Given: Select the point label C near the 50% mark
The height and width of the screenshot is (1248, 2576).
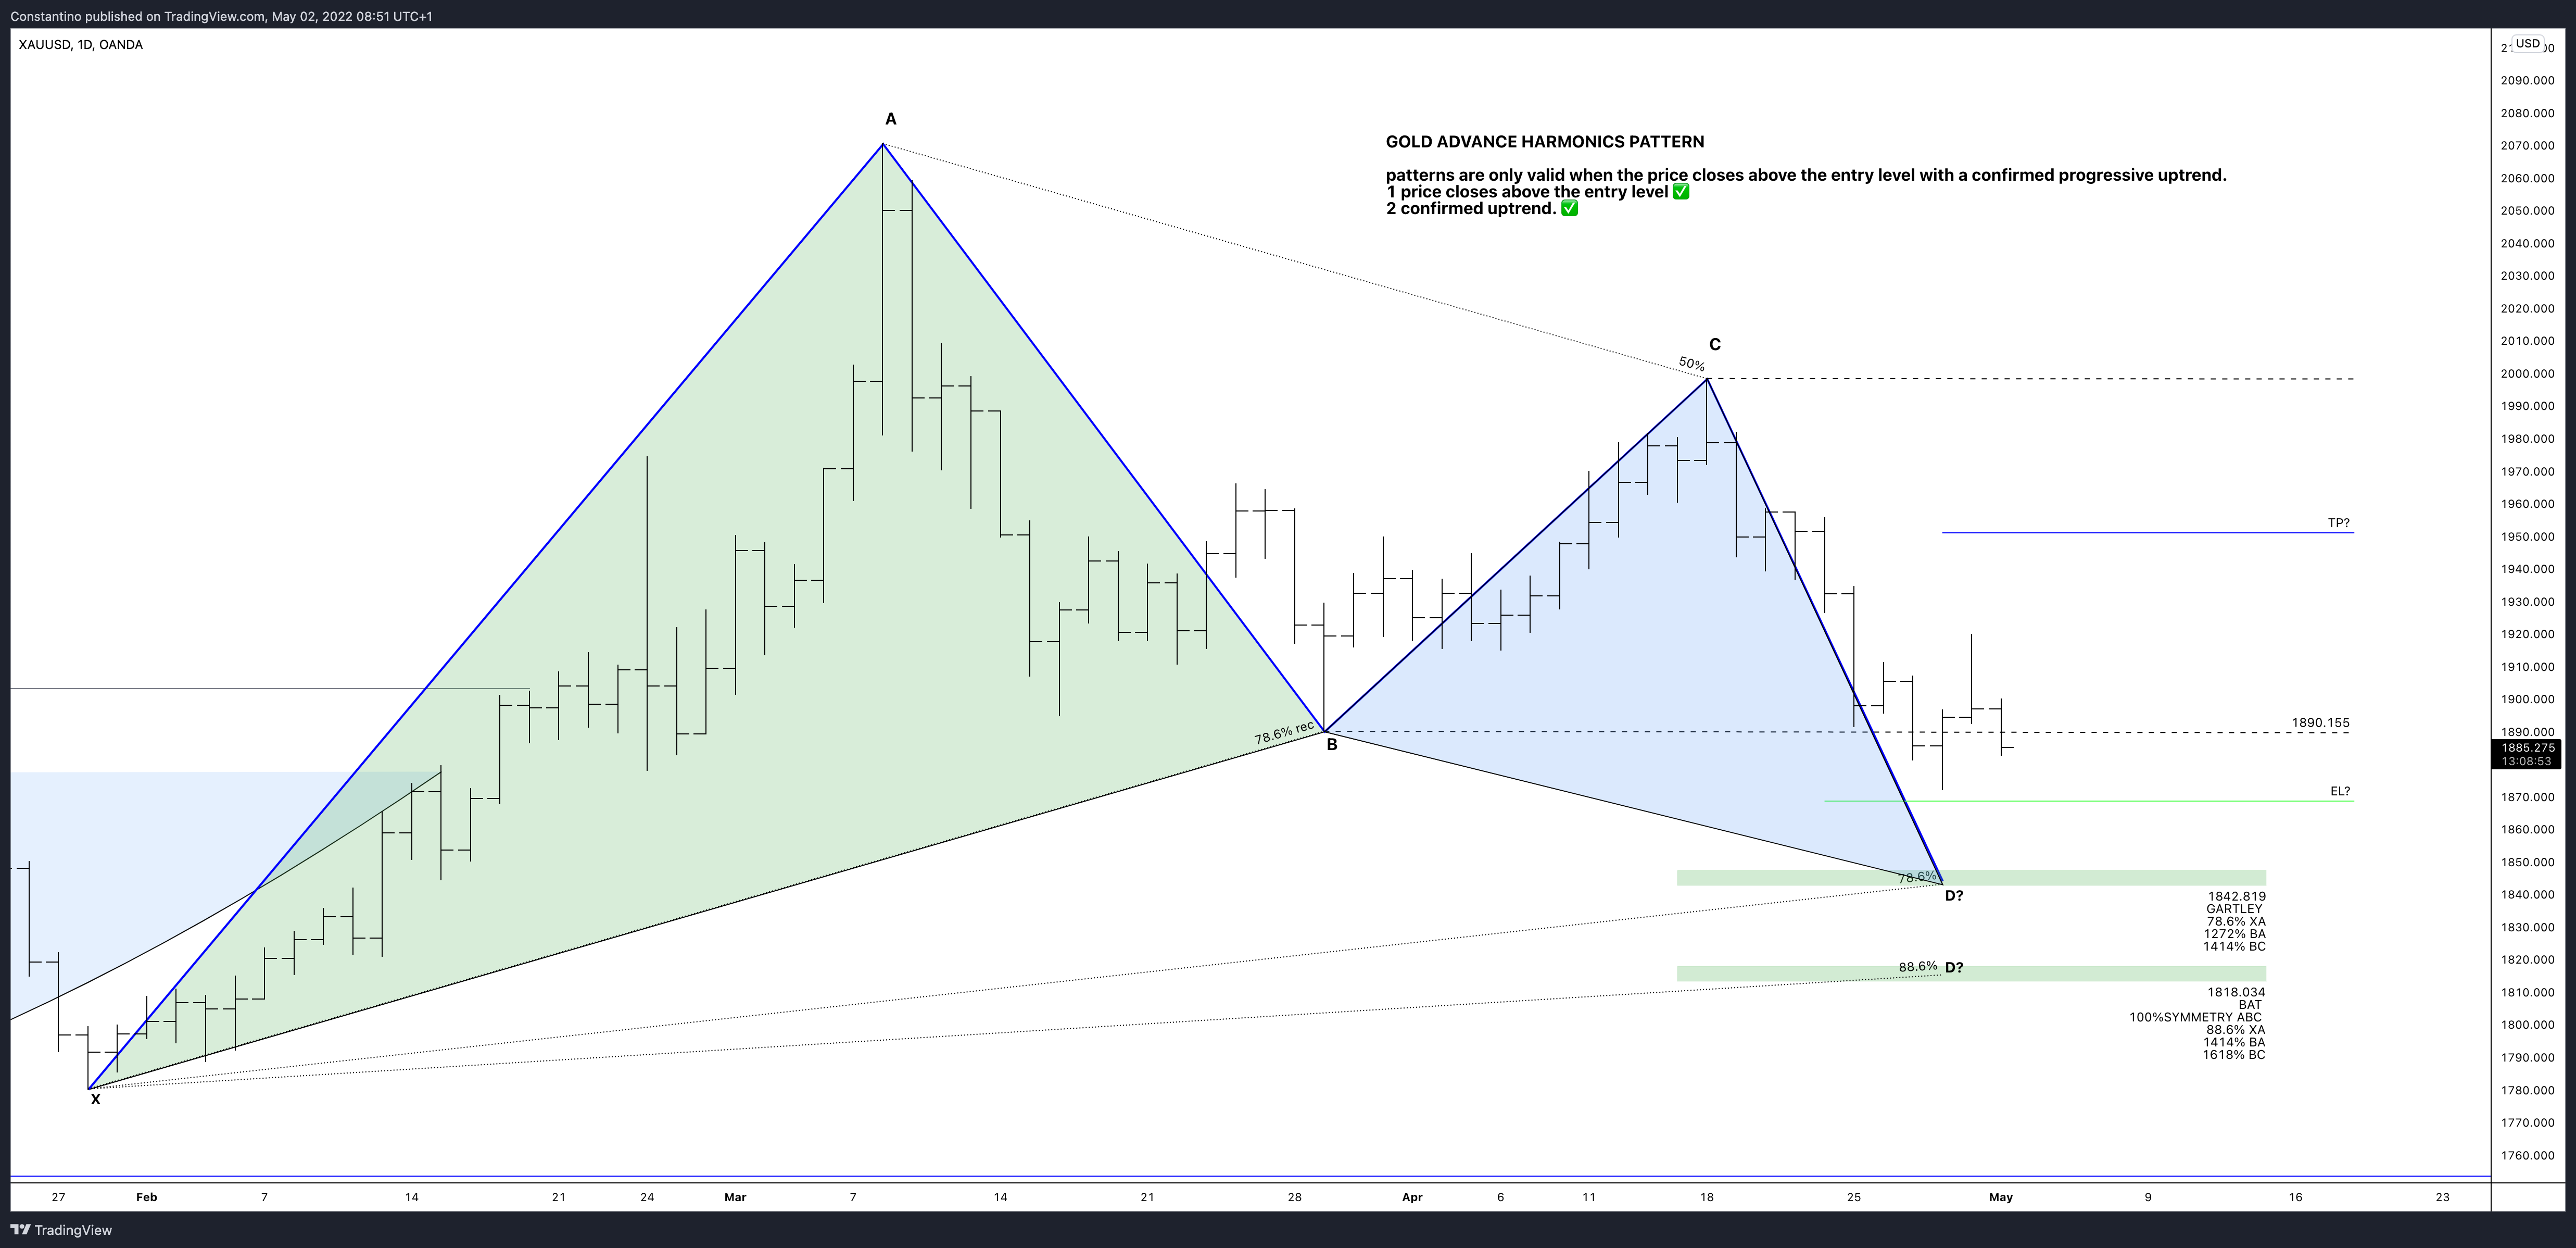Looking at the screenshot, I should pos(1715,344).
